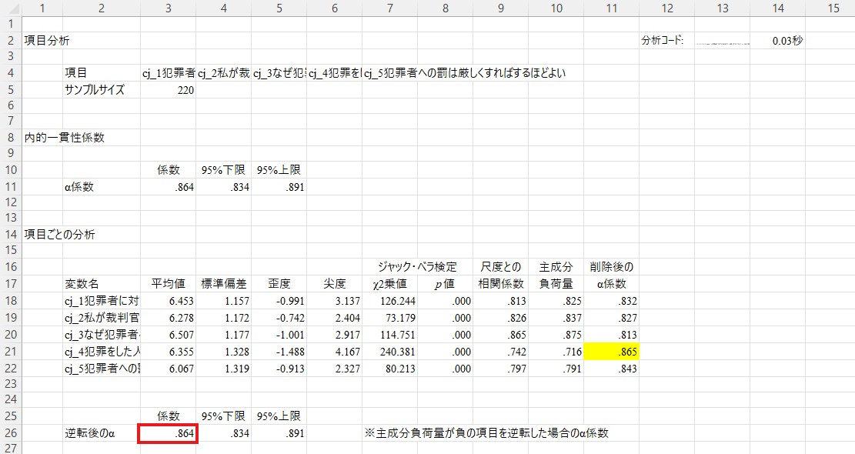This screenshot has width=855, height=454.
Task: Click the 分析コード: label cell
Action: click(x=662, y=41)
